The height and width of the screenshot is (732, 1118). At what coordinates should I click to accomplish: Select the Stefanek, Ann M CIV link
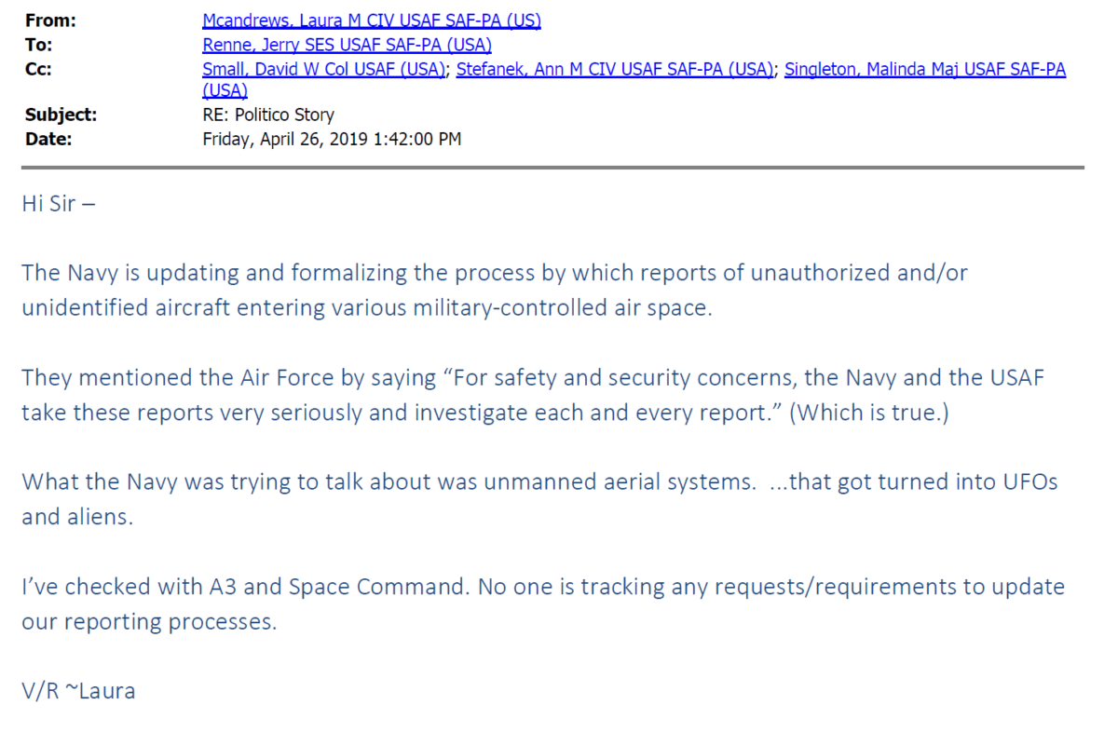(616, 68)
